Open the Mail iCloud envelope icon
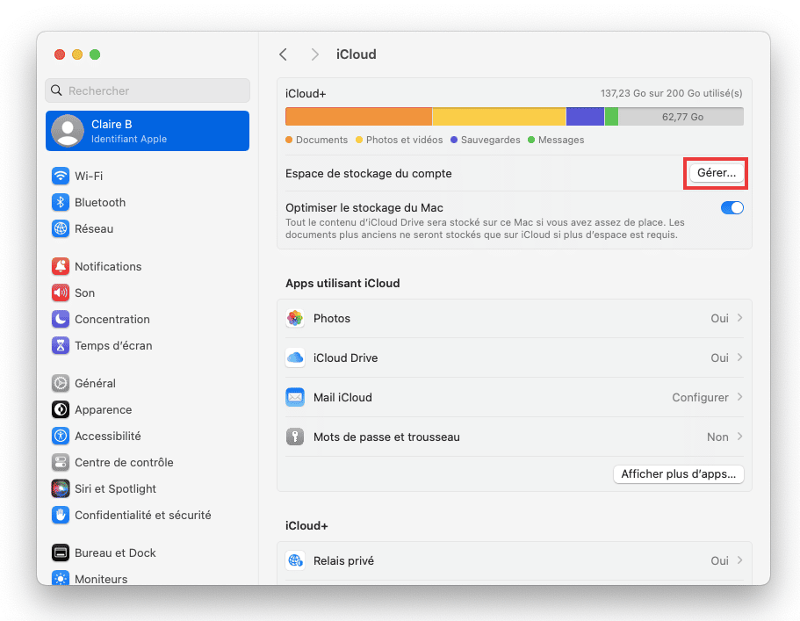 click(x=295, y=398)
